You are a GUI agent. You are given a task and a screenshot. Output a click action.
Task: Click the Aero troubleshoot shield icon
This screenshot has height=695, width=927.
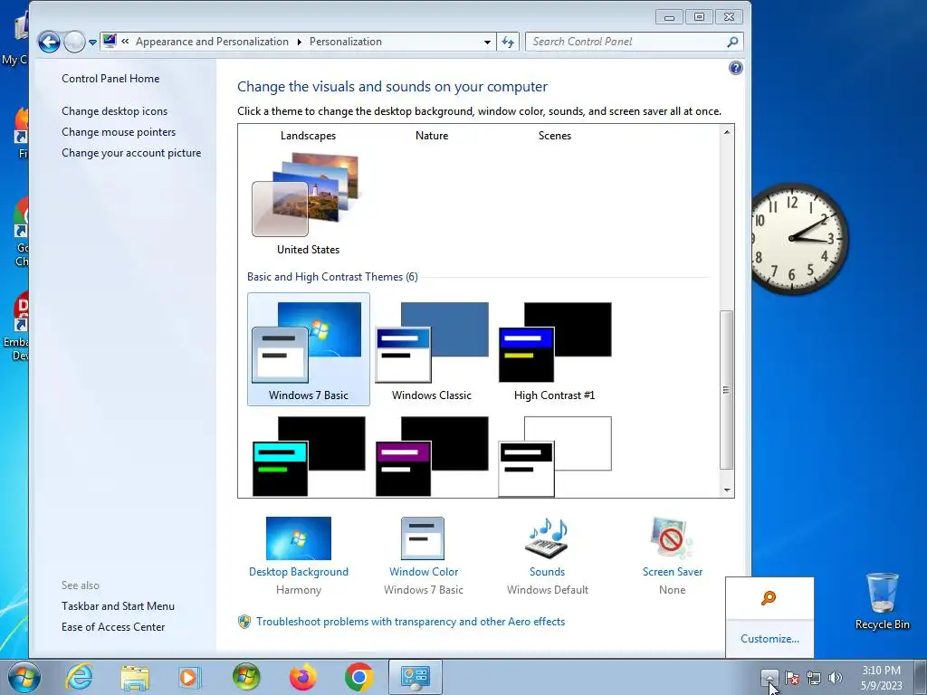[244, 622]
